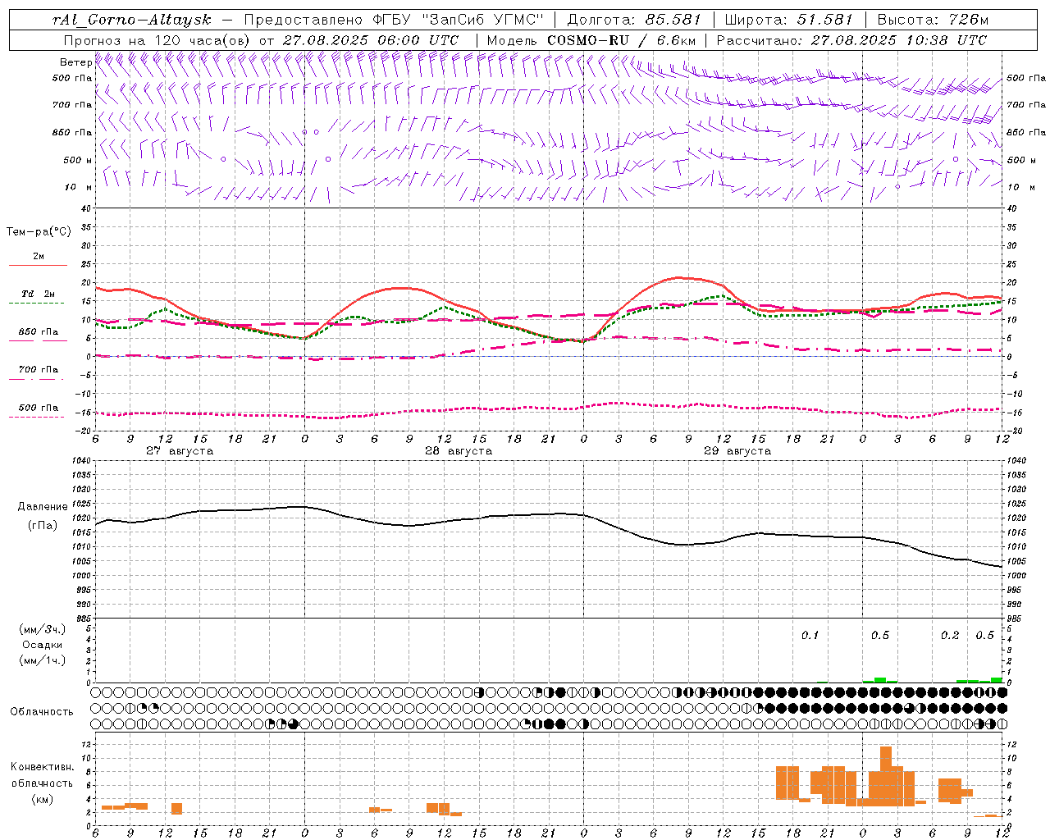The image size is (1050, 840).
Task: Click the '(мм/1ч.)' precipitation unit label
Action: [43, 660]
